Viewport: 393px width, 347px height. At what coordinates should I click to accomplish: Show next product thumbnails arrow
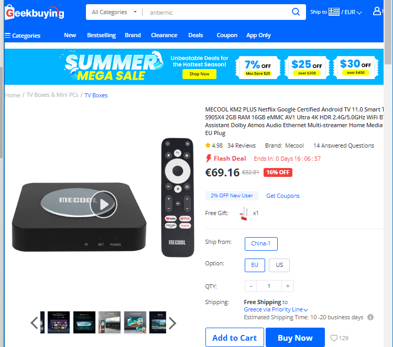pos(172,323)
